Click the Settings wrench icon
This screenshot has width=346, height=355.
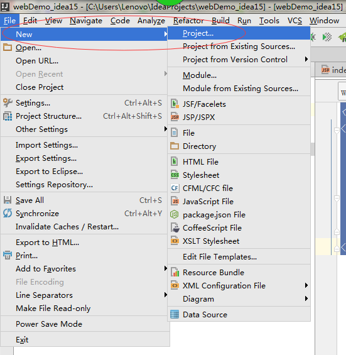pyautogui.click(x=8, y=103)
